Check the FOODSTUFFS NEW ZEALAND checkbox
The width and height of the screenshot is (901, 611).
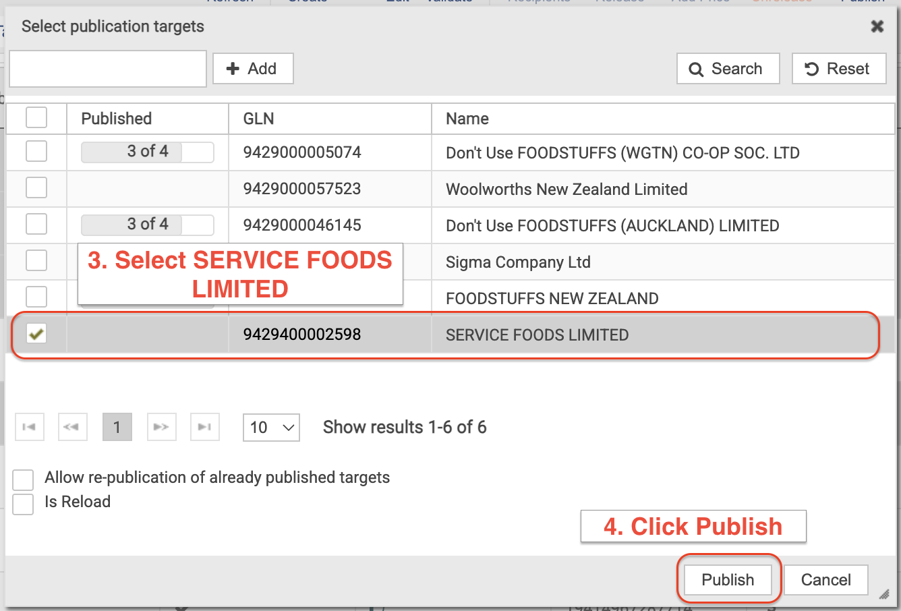coord(36,297)
